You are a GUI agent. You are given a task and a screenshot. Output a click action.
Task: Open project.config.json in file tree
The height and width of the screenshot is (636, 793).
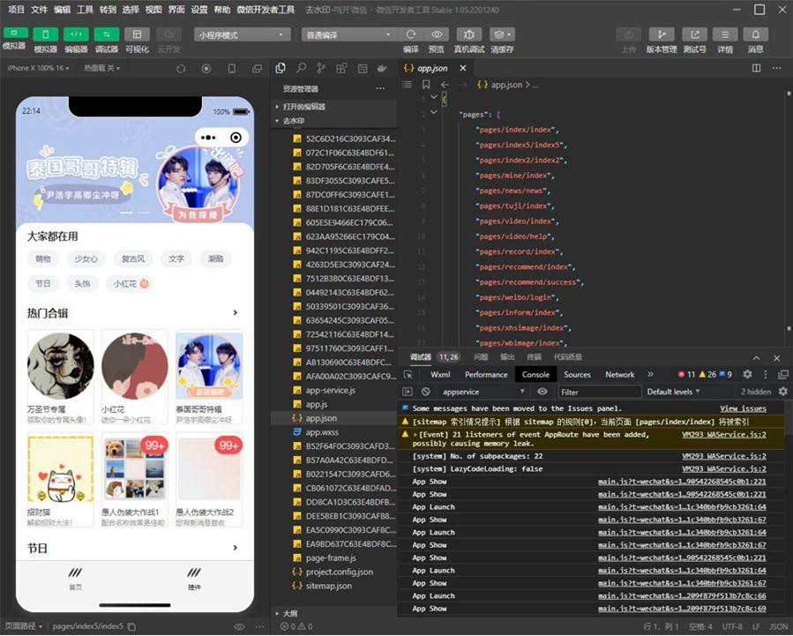point(339,572)
